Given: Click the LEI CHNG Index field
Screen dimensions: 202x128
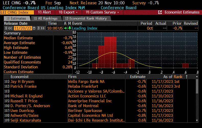Looking at the screenshot, I should (x=17, y=12).
